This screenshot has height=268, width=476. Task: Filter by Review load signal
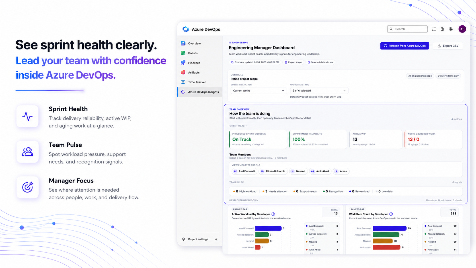[x=359, y=191]
